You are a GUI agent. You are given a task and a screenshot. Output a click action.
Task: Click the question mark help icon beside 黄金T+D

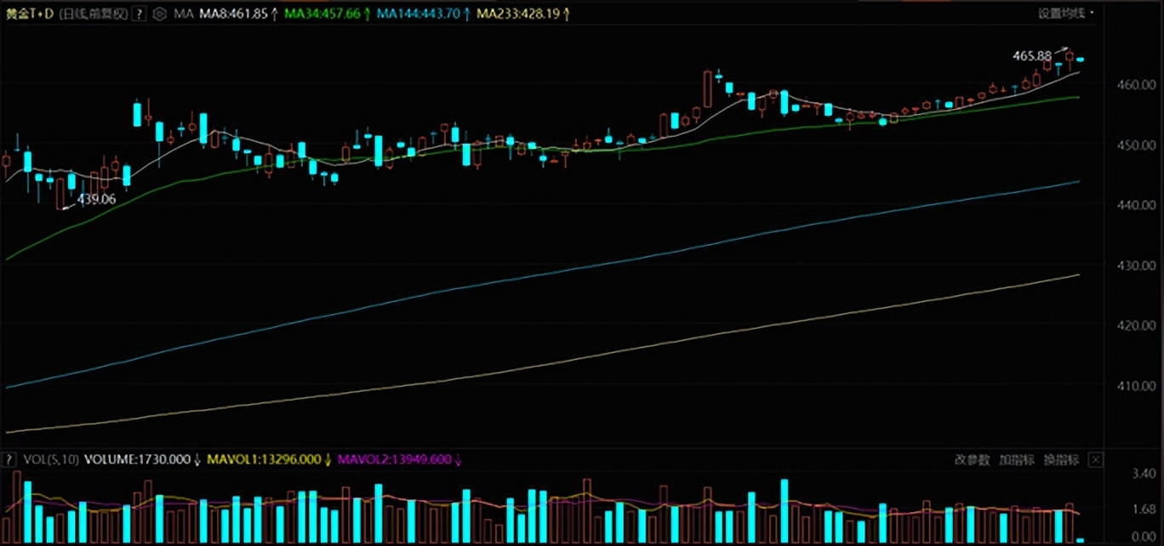[140, 14]
